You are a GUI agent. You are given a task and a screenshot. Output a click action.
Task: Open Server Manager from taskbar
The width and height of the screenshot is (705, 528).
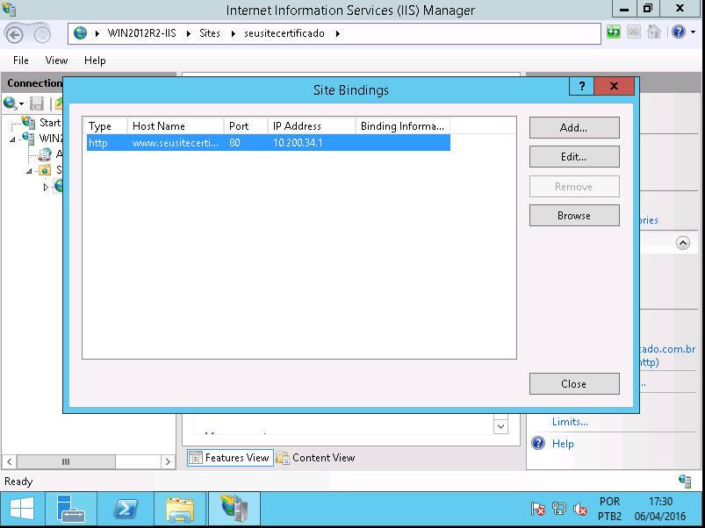71,509
